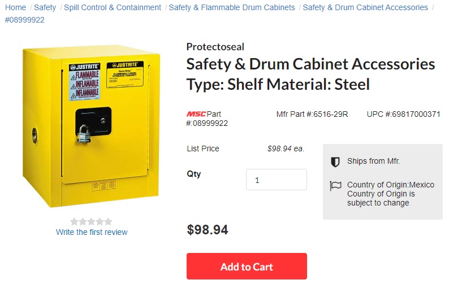
Task: Open Write the first review link
Action: coord(92,232)
